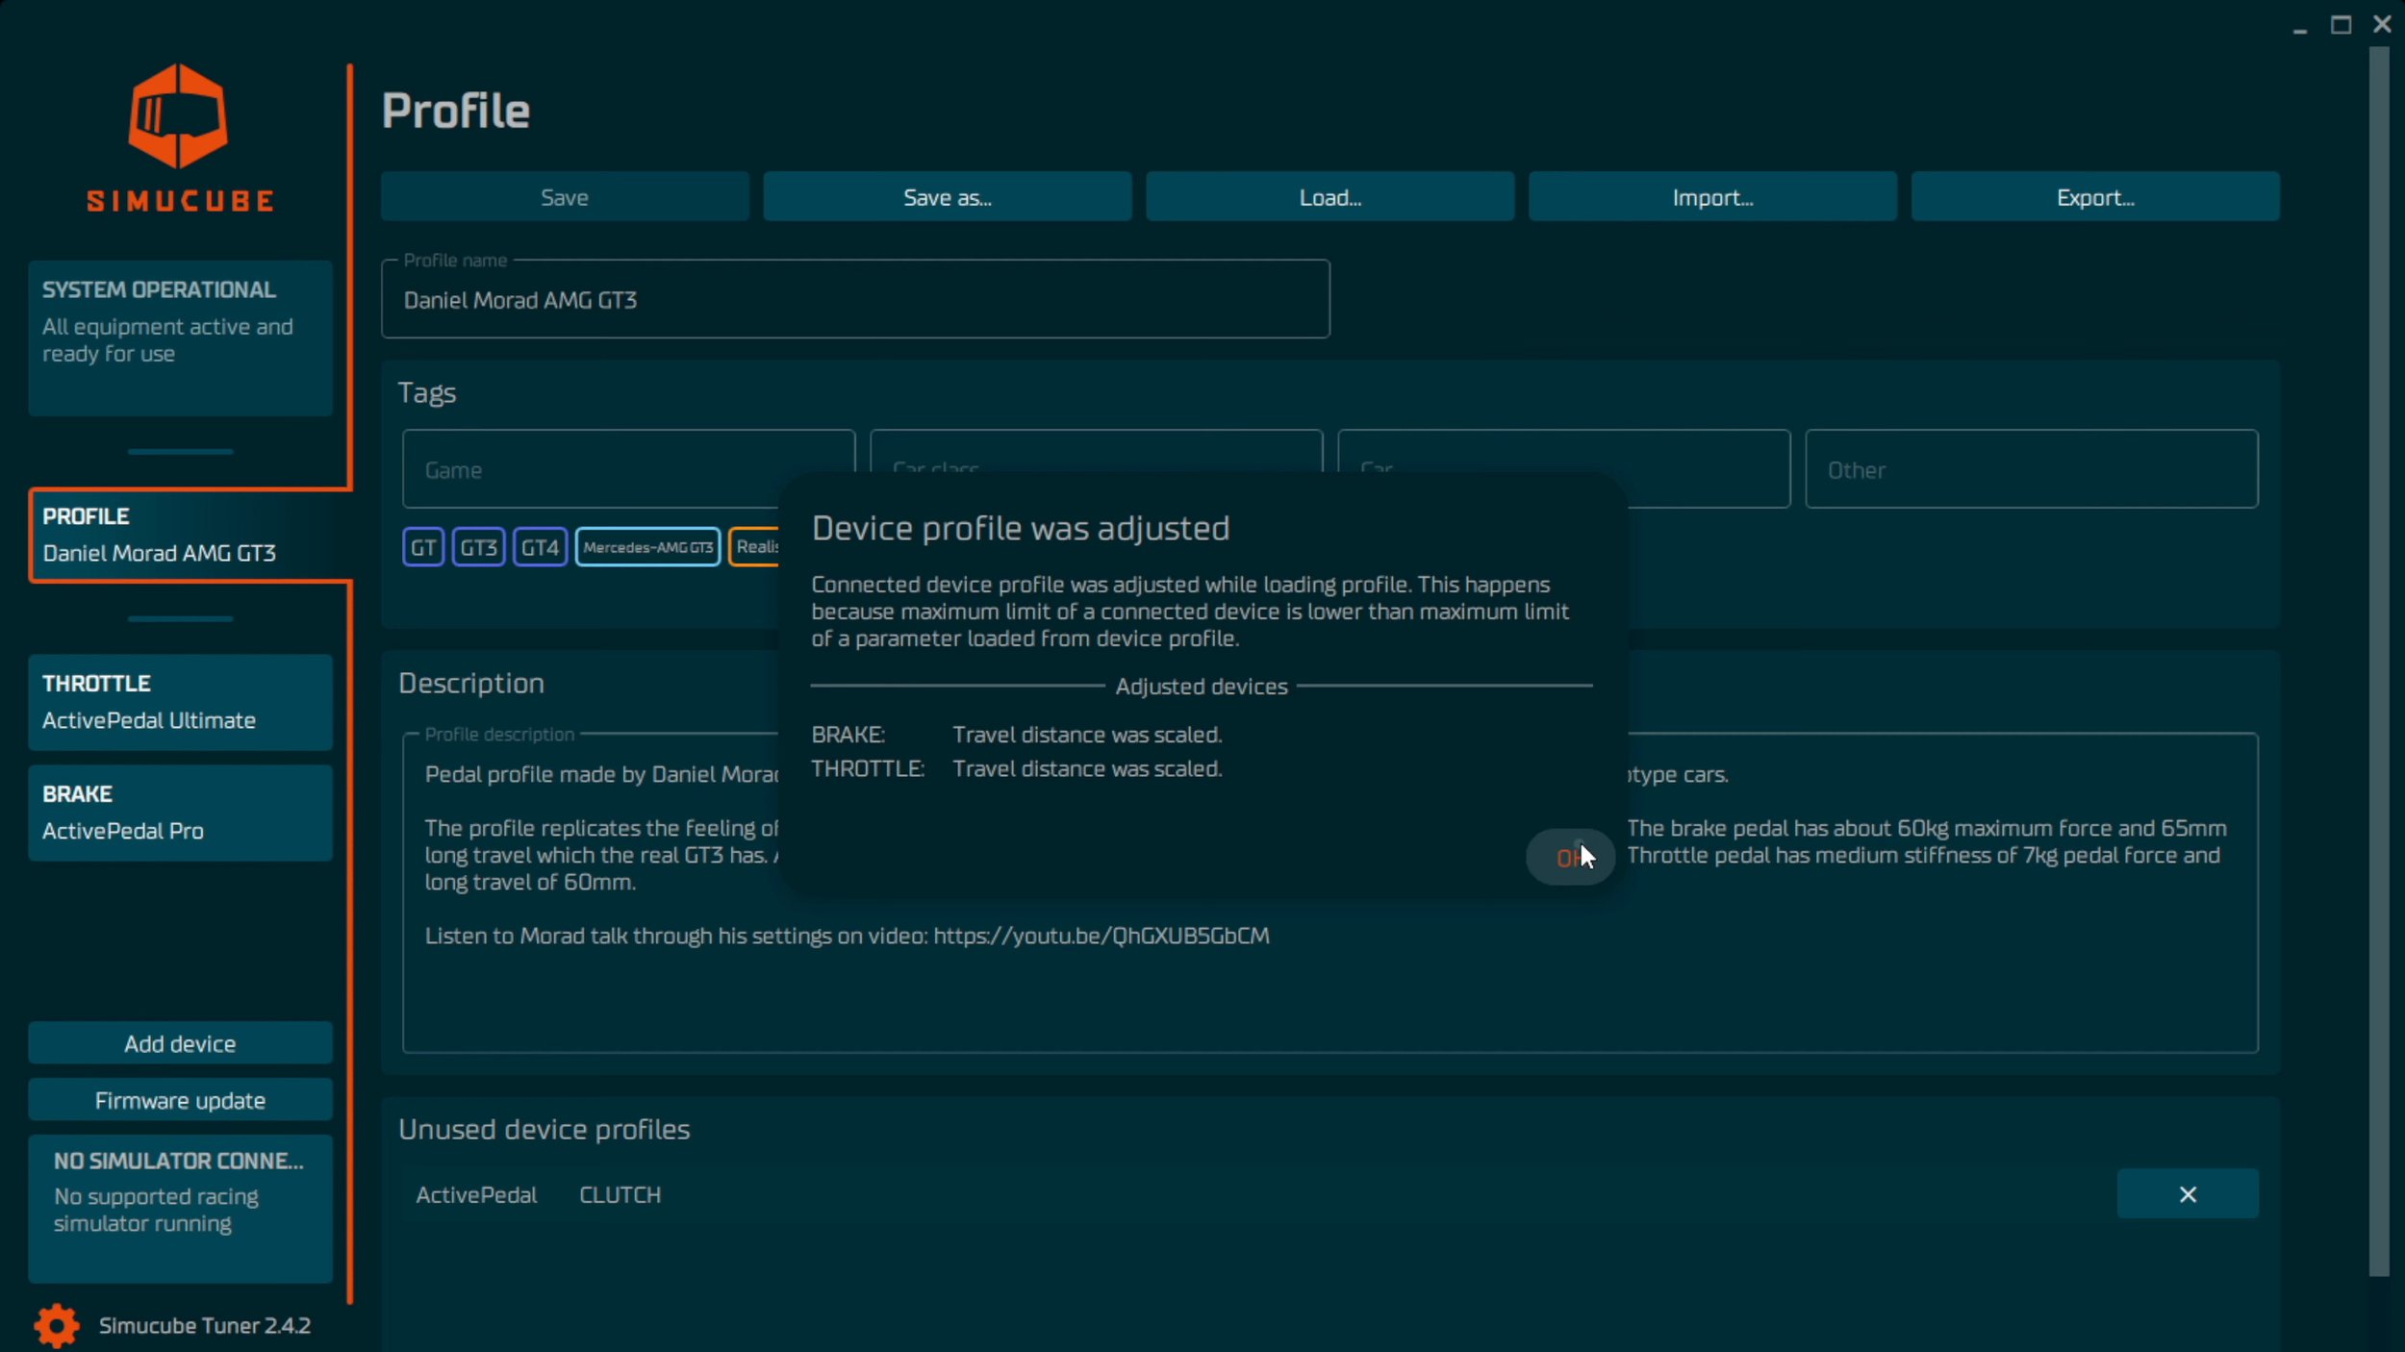This screenshot has height=1352, width=2405.
Task: Click the Firmware update button
Action: [180, 1100]
